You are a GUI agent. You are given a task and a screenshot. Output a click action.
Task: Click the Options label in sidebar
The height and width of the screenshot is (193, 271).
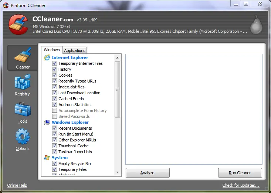coord(23,148)
